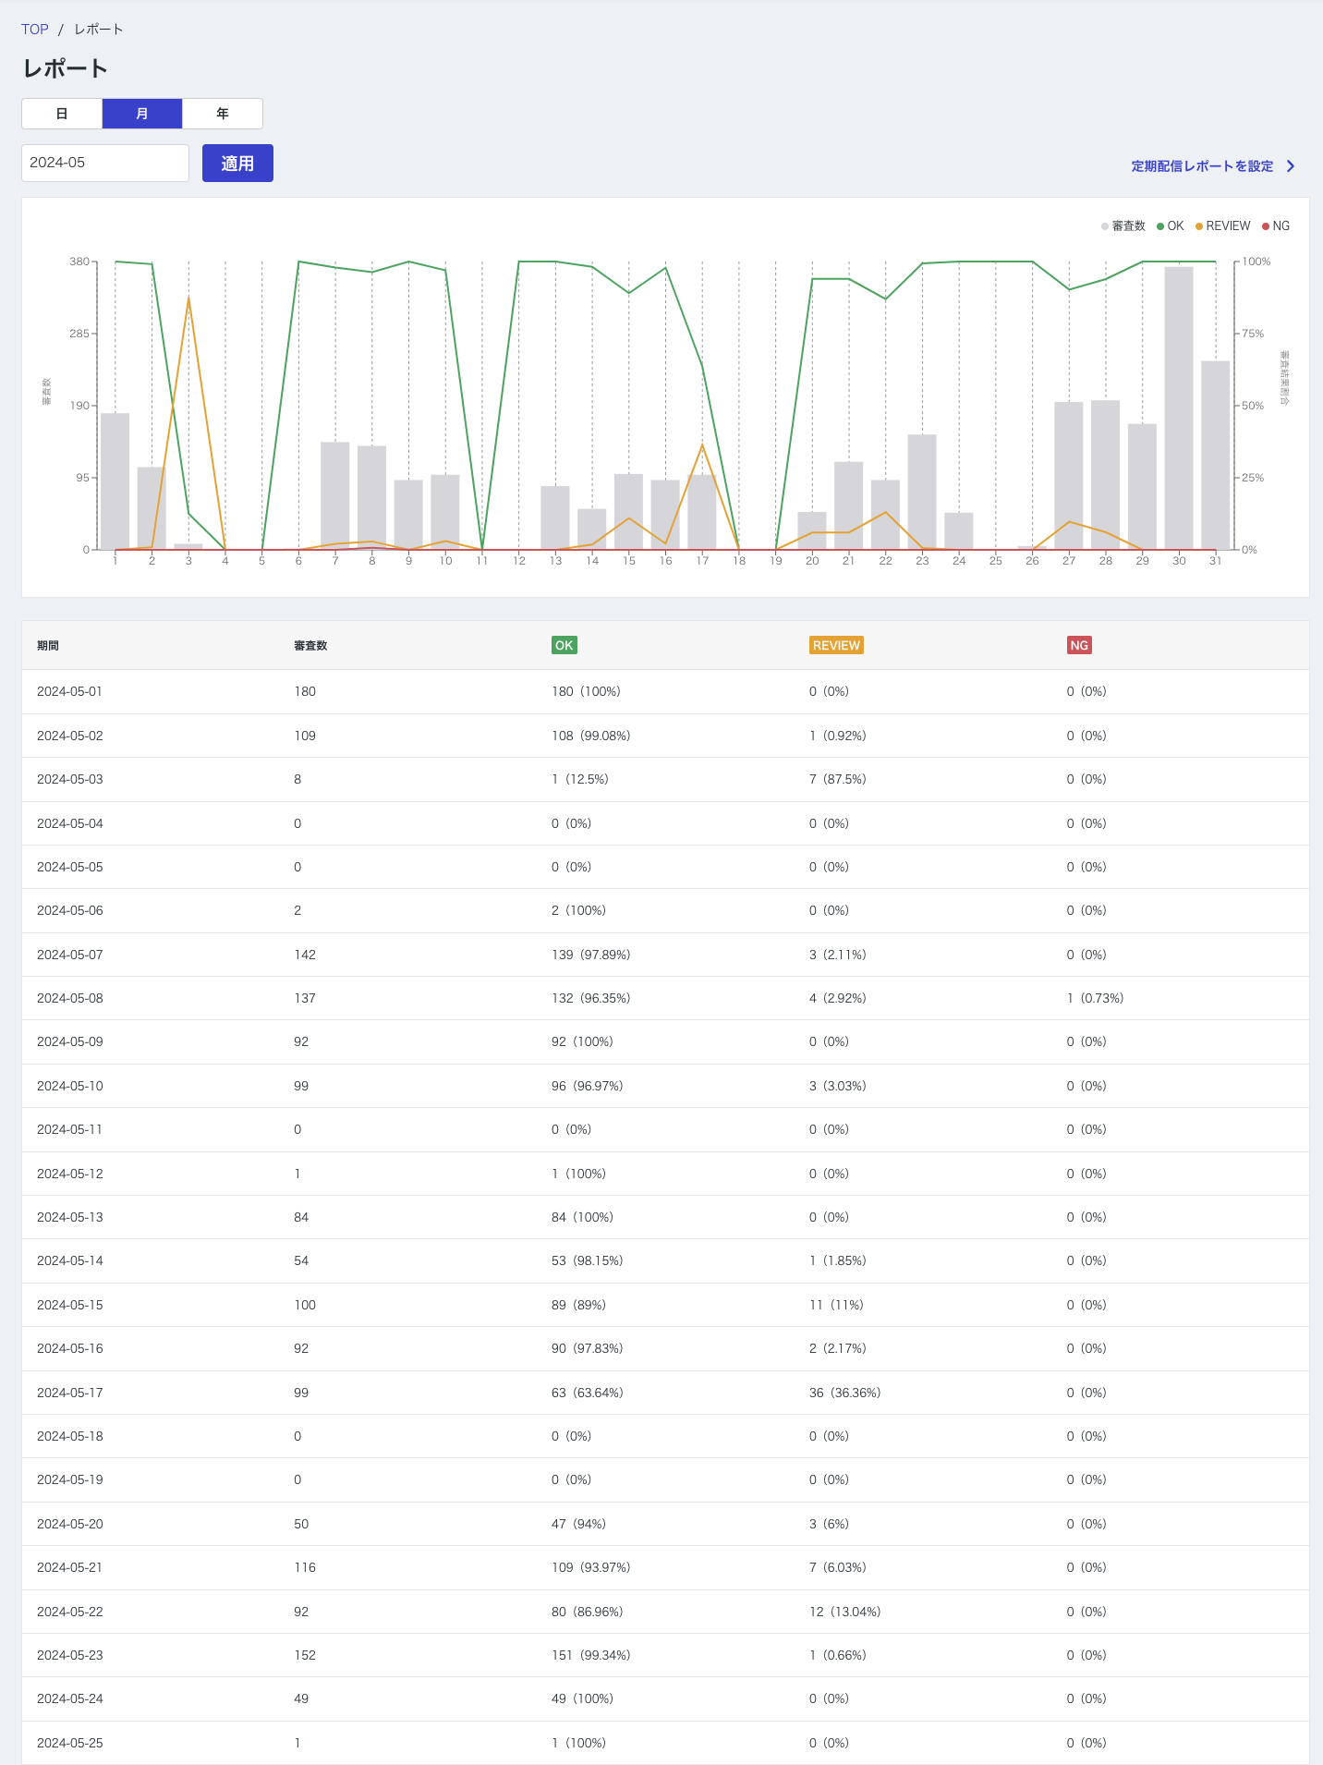Open the 定期配信レポートを設定 link
Screen dimensions: 1323x1765
tap(1202, 166)
